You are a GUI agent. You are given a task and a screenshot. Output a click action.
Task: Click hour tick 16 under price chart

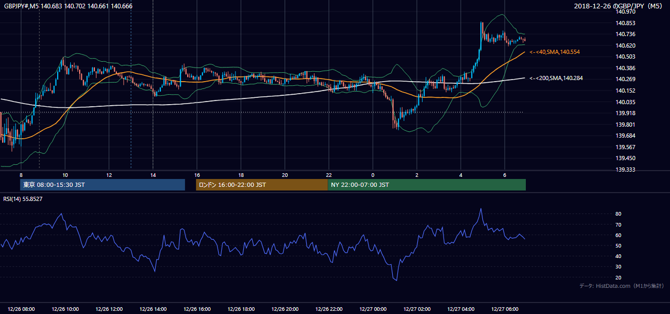(197, 175)
